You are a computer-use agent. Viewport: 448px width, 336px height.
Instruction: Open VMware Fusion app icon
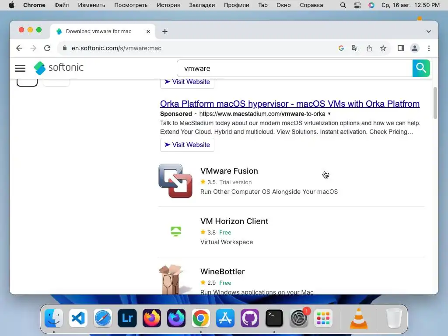tap(175, 181)
